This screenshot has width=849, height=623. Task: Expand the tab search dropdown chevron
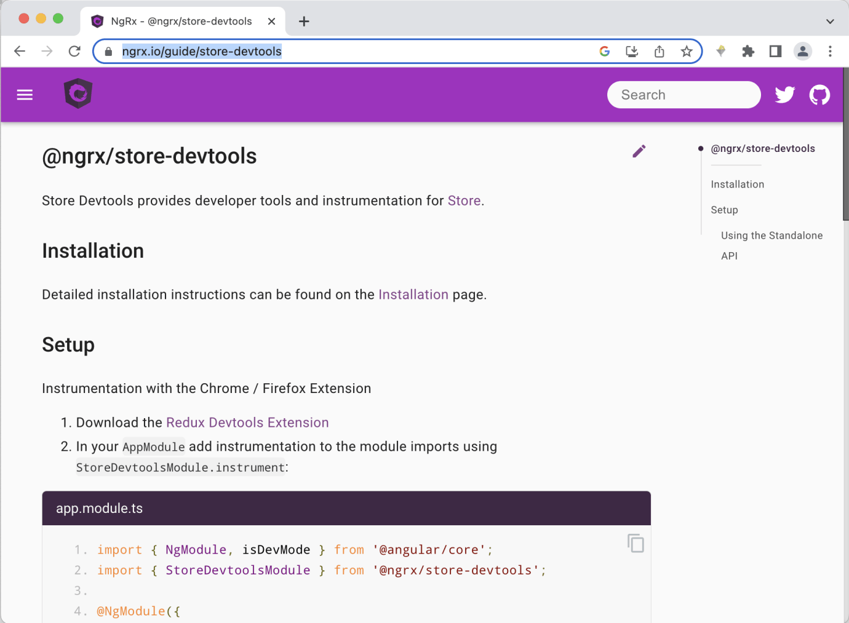tap(830, 22)
